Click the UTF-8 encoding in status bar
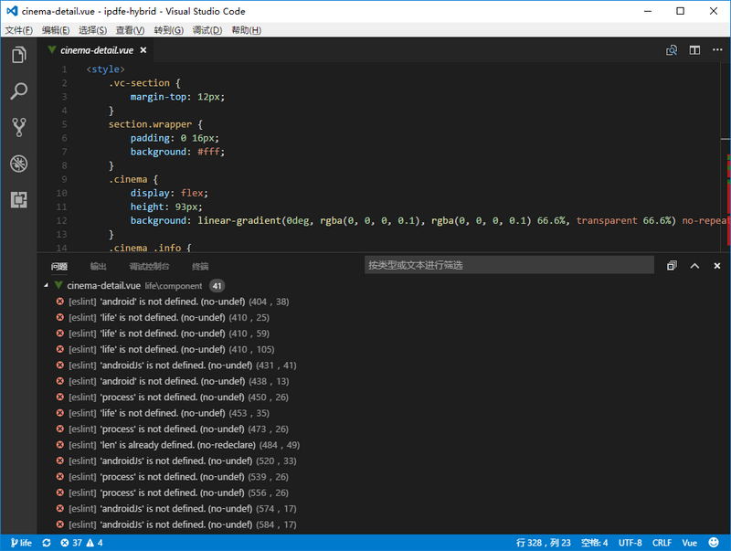The image size is (731, 551). pyautogui.click(x=630, y=543)
